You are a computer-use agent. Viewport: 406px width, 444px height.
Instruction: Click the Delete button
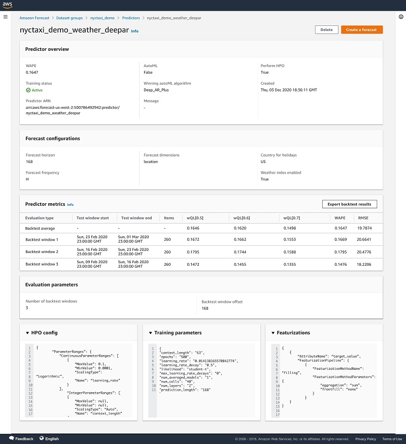pos(326,30)
